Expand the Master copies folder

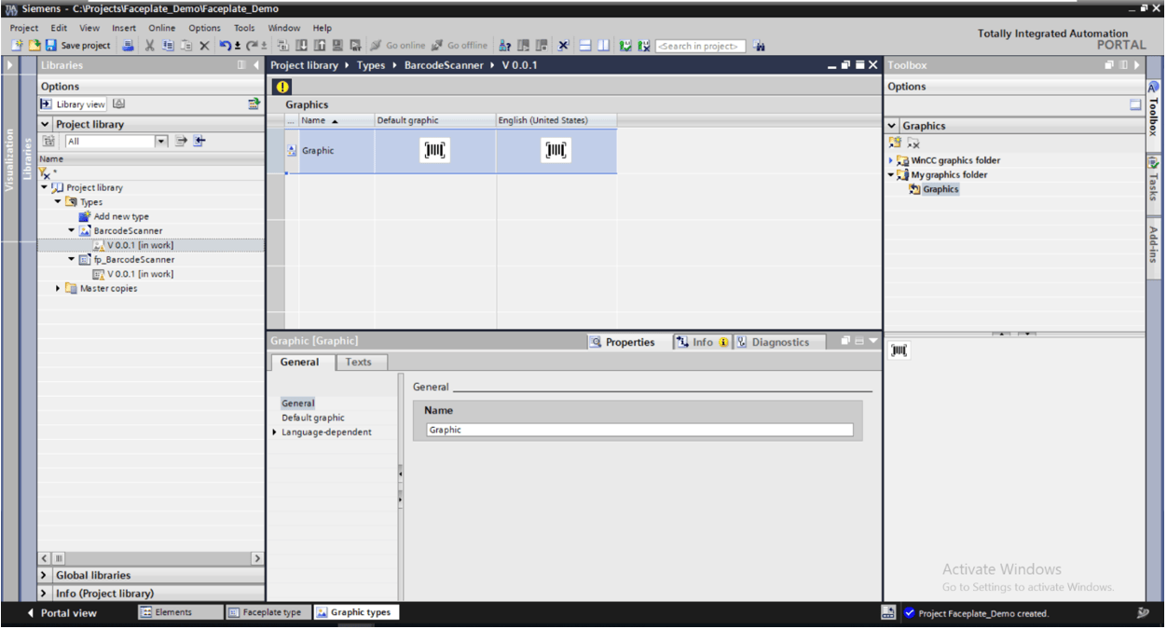(x=58, y=289)
